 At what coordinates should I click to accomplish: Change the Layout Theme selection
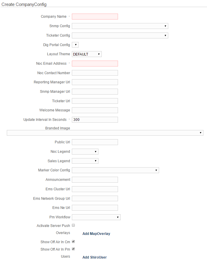point(87,54)
